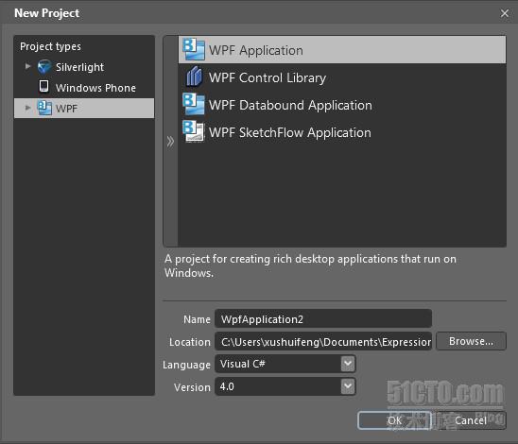Choose WPF SketchFlow Application template text
The image size is (518, 444).
click(290, 132)
